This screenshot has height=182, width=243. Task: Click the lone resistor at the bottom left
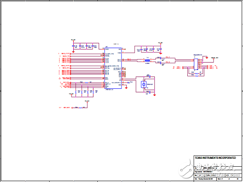point(81,108)
